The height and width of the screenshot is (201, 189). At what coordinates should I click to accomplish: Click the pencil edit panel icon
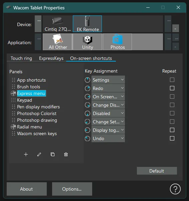tap(39, 154)
